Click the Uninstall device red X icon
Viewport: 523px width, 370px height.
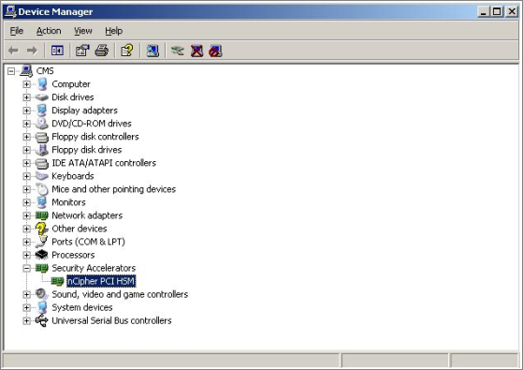click(196, 51)
